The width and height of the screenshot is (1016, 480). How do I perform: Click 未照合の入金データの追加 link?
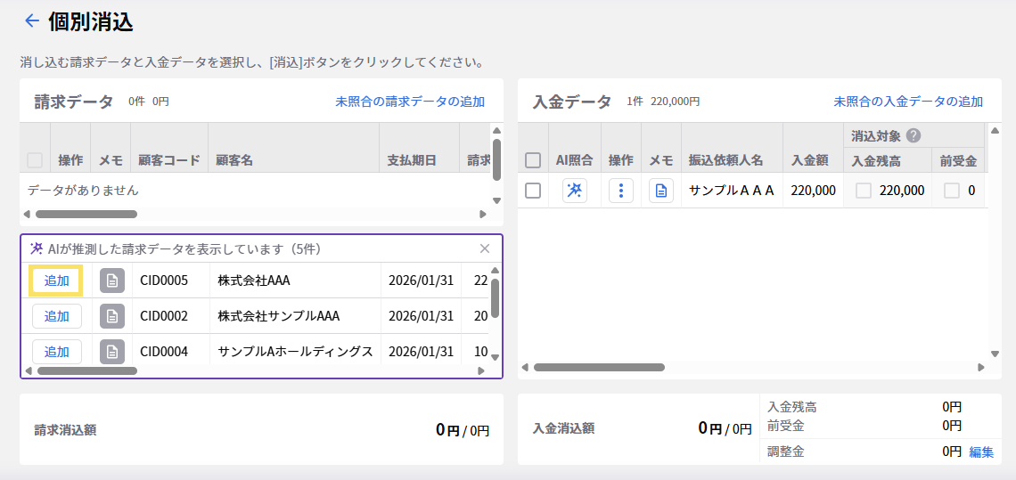[908, 102]
